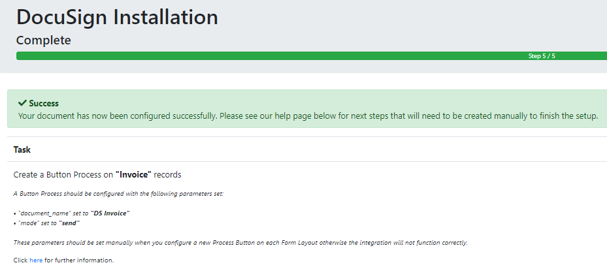Screen dimensions: 607x280
Task: Click the 'Your document has now been configured' message
Action: 308,116
